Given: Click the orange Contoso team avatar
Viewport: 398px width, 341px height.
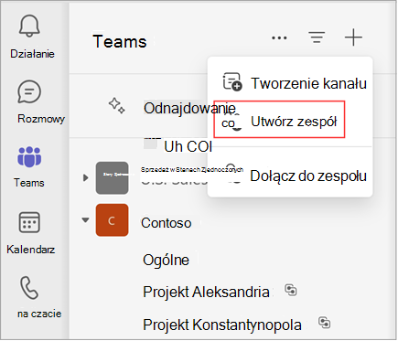Looking at the screenshot, I should click(112, 220).
